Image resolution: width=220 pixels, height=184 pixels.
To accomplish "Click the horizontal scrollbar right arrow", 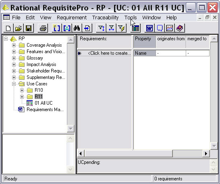I will click(x=206, y=153).
